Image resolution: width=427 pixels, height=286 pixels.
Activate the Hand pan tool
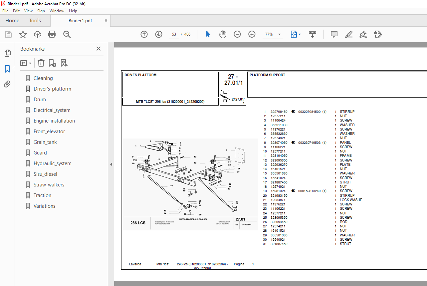coord(223,34)
